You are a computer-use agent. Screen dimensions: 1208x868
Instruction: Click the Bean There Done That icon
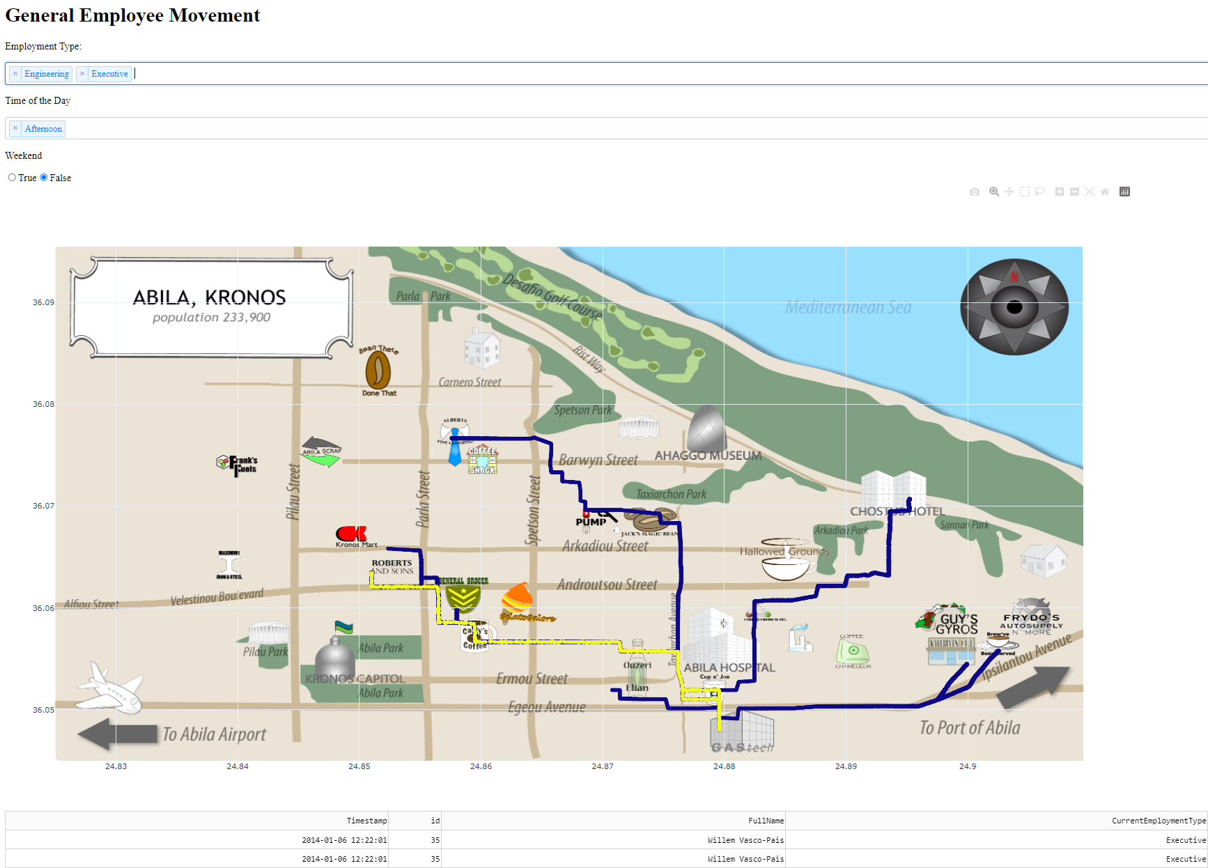click(x=378, y=370)
